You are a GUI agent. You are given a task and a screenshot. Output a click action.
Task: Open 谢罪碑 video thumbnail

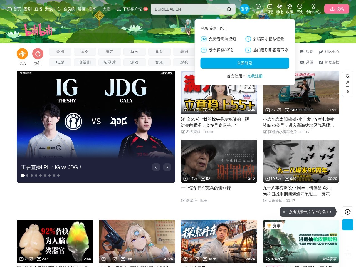click(x=219, y=161)
